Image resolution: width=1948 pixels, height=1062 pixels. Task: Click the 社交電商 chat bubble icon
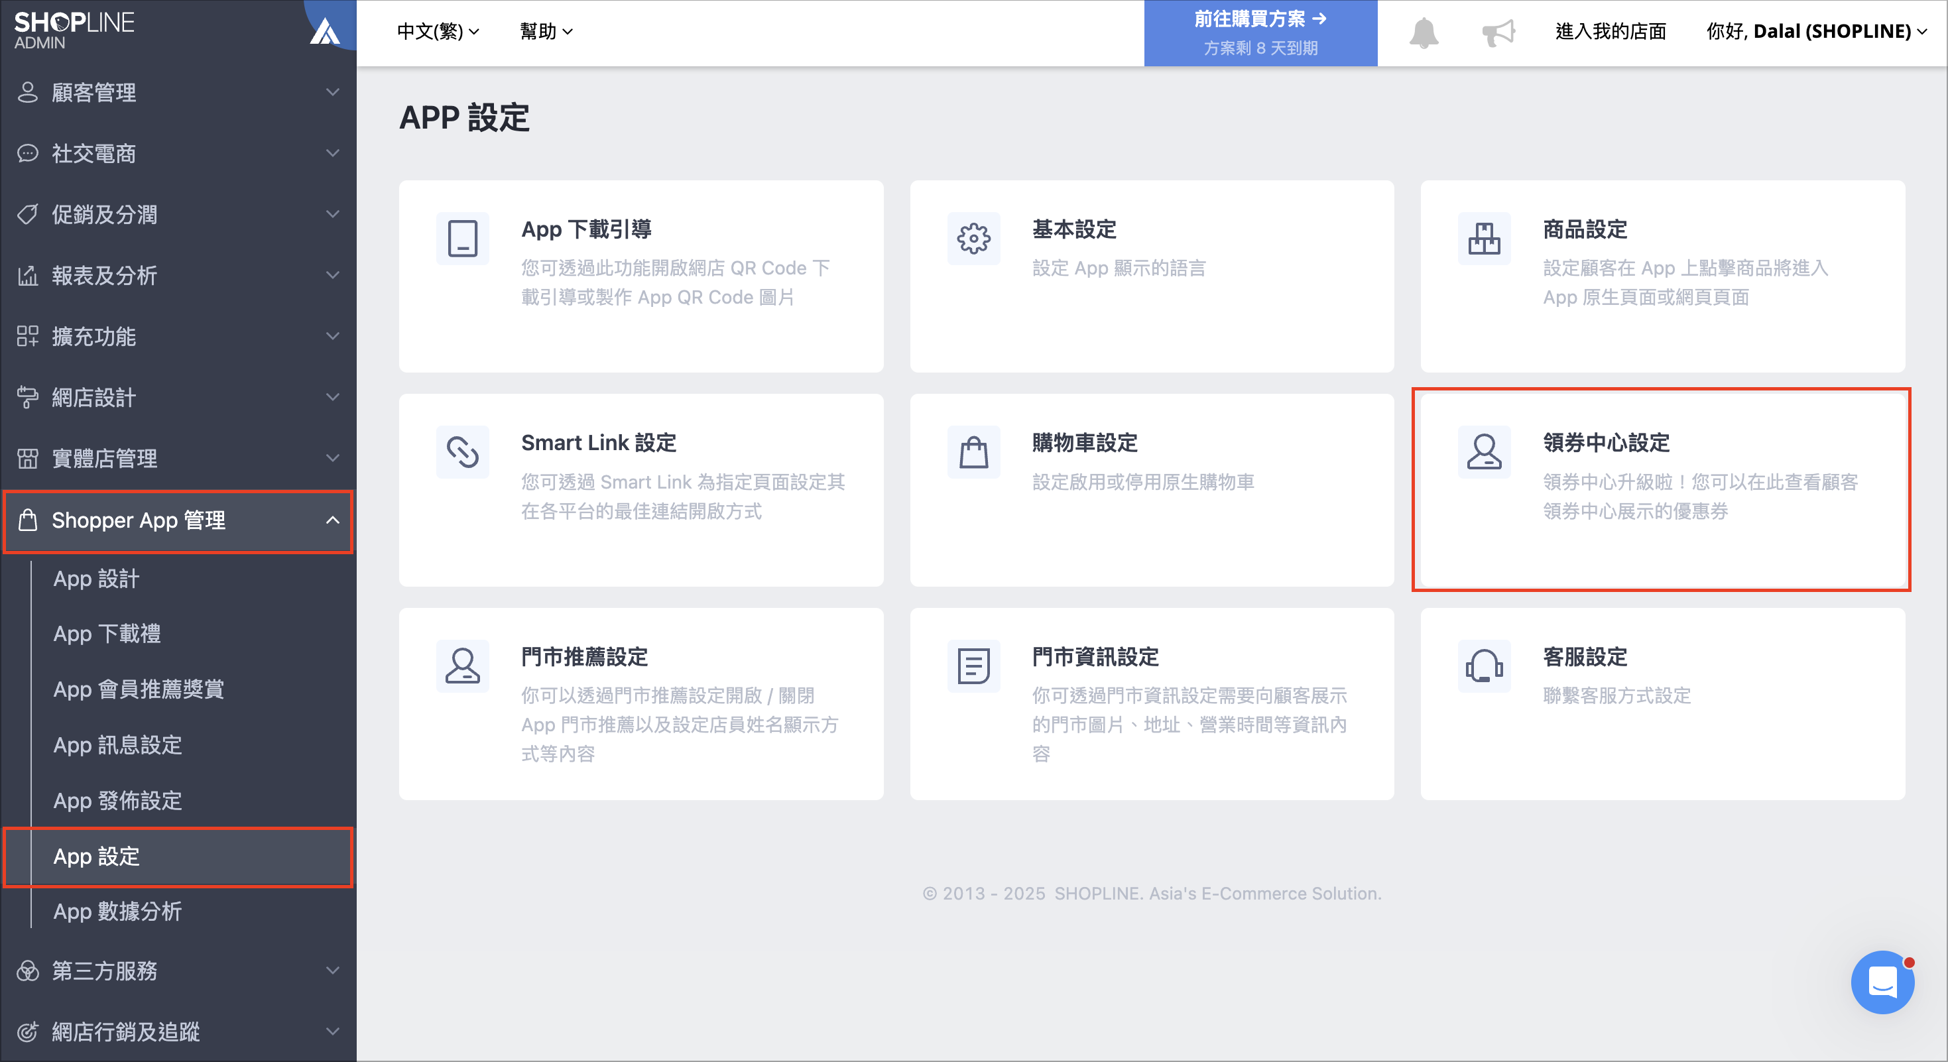point(27,153)
